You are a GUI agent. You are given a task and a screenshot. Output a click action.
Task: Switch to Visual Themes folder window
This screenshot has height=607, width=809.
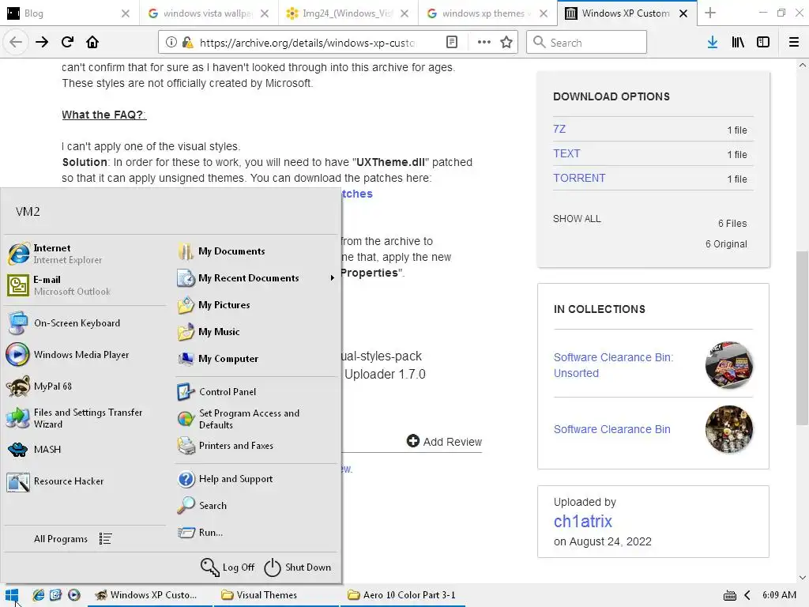[276, 595]
